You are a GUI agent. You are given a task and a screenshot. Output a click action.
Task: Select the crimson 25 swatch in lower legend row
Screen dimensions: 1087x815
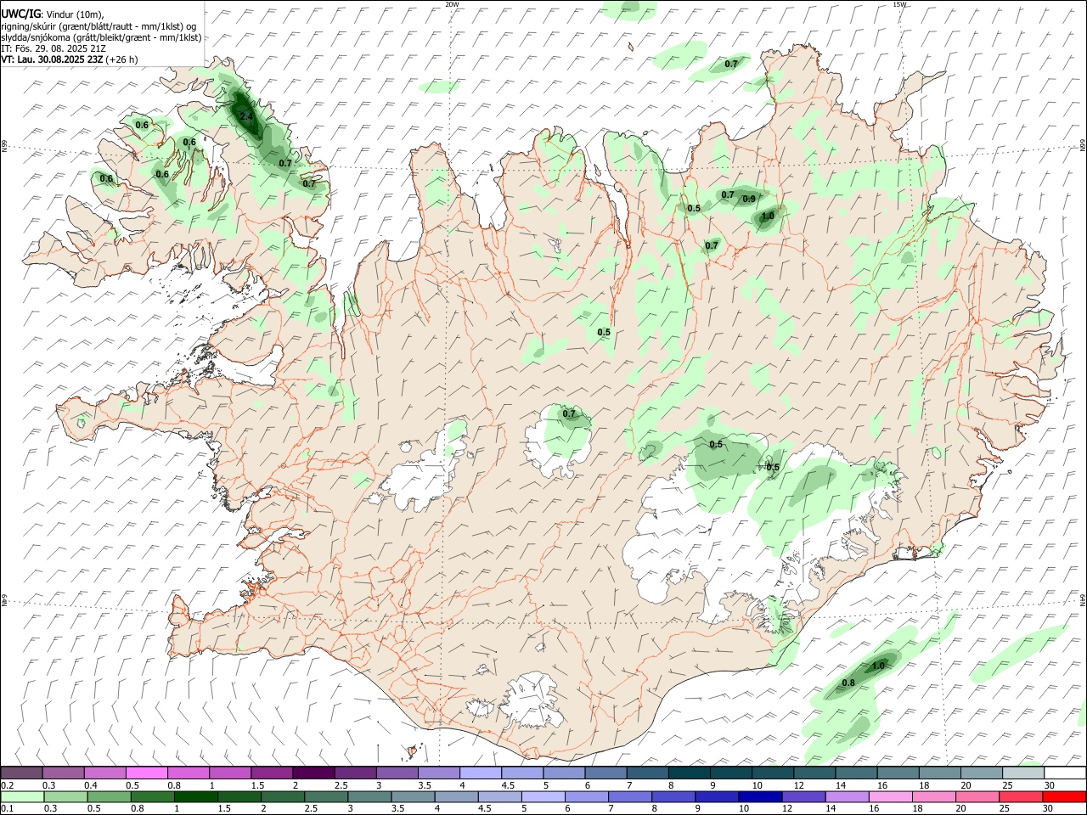(1021, 796)
